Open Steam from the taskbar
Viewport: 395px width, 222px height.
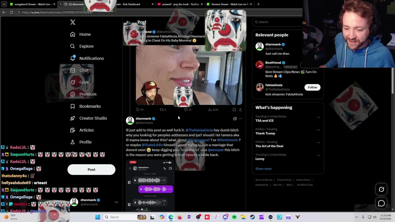pyautogui.click(x=252, y=217)
